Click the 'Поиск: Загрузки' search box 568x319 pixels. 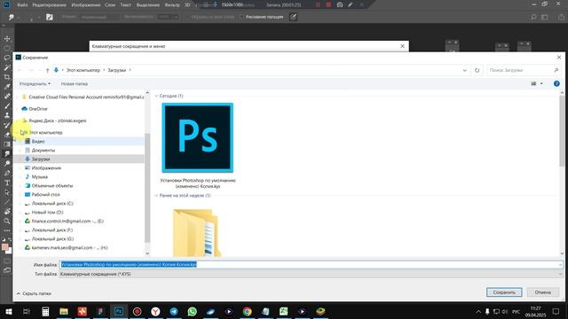(524, 70)
